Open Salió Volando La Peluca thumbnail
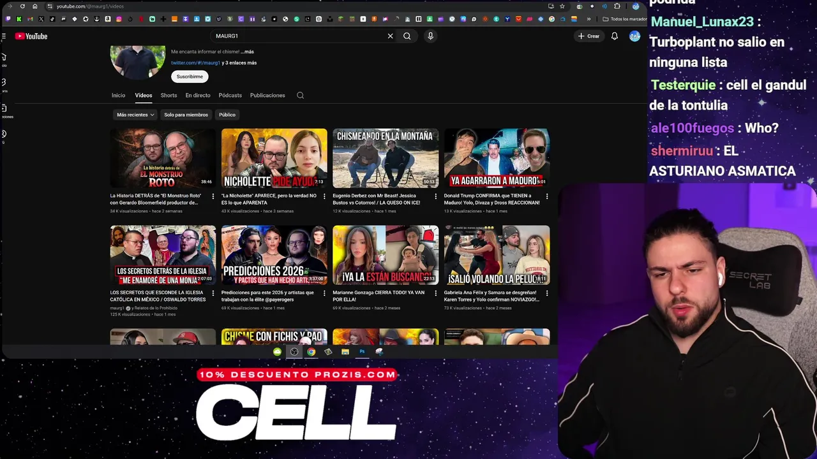 (497, 255)
